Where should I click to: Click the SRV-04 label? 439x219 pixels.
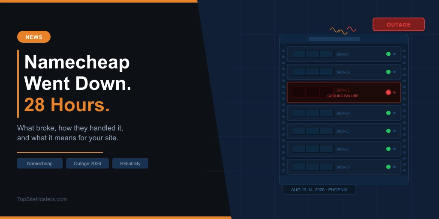[343, 113]
